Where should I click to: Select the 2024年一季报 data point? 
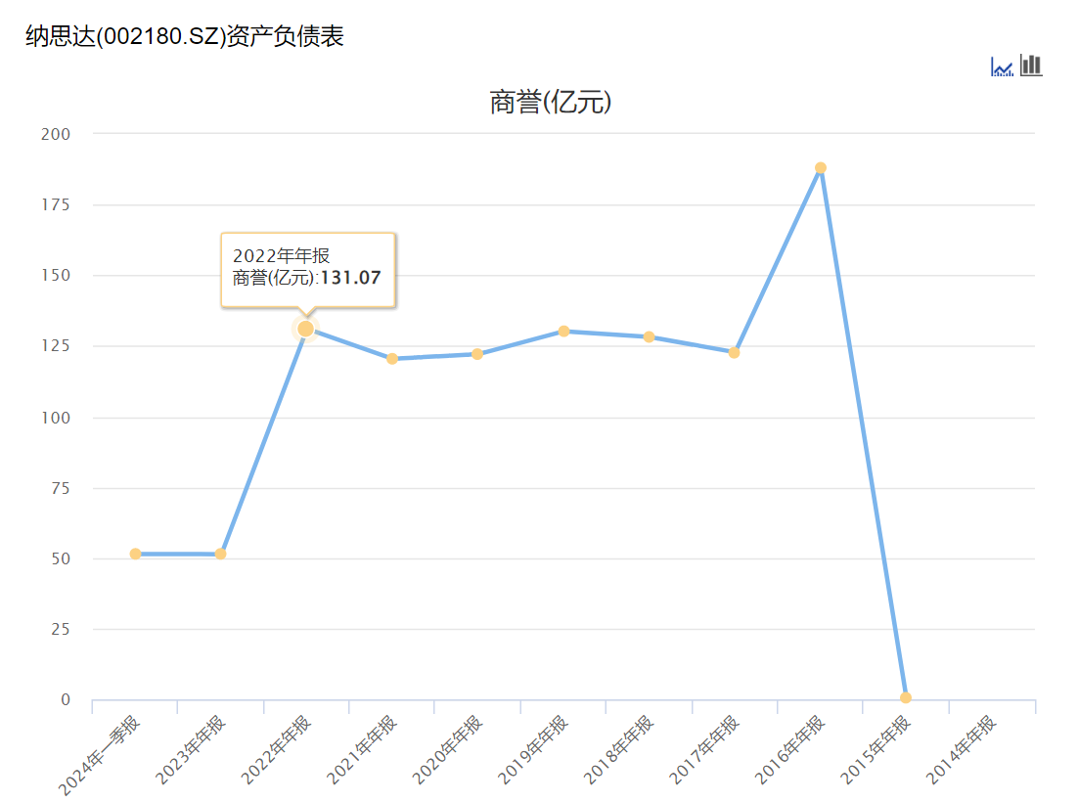[x=135, y=554]
